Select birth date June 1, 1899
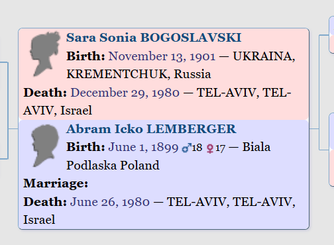The image size is (334, 245). pyautogui.click(x=143, y=147)
